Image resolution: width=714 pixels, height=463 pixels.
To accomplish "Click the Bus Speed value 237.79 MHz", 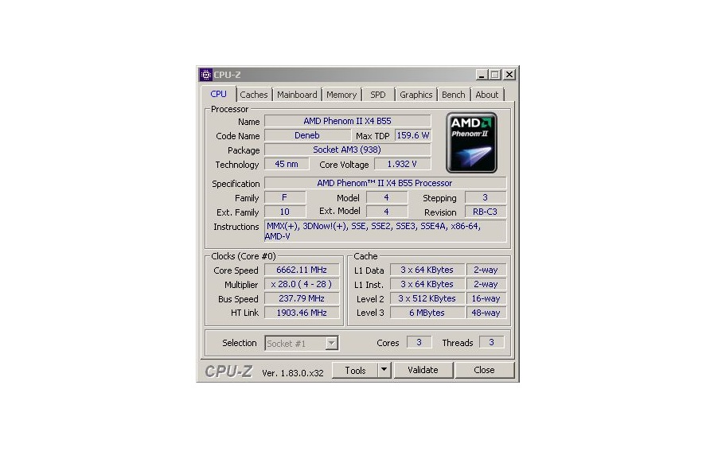I will coord(302,298).
